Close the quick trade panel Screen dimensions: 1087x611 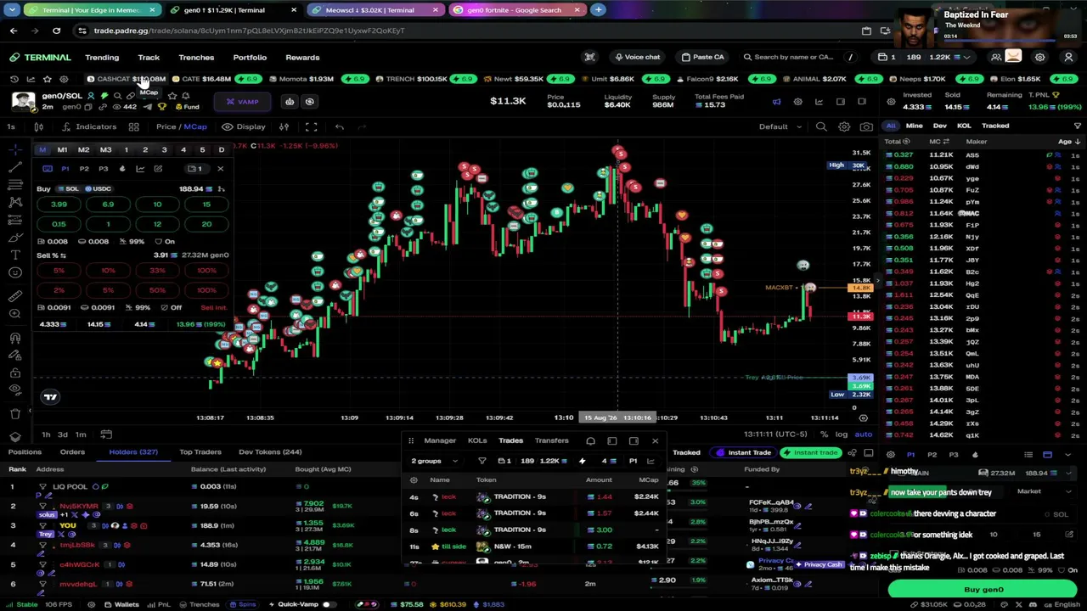point(220,168)
